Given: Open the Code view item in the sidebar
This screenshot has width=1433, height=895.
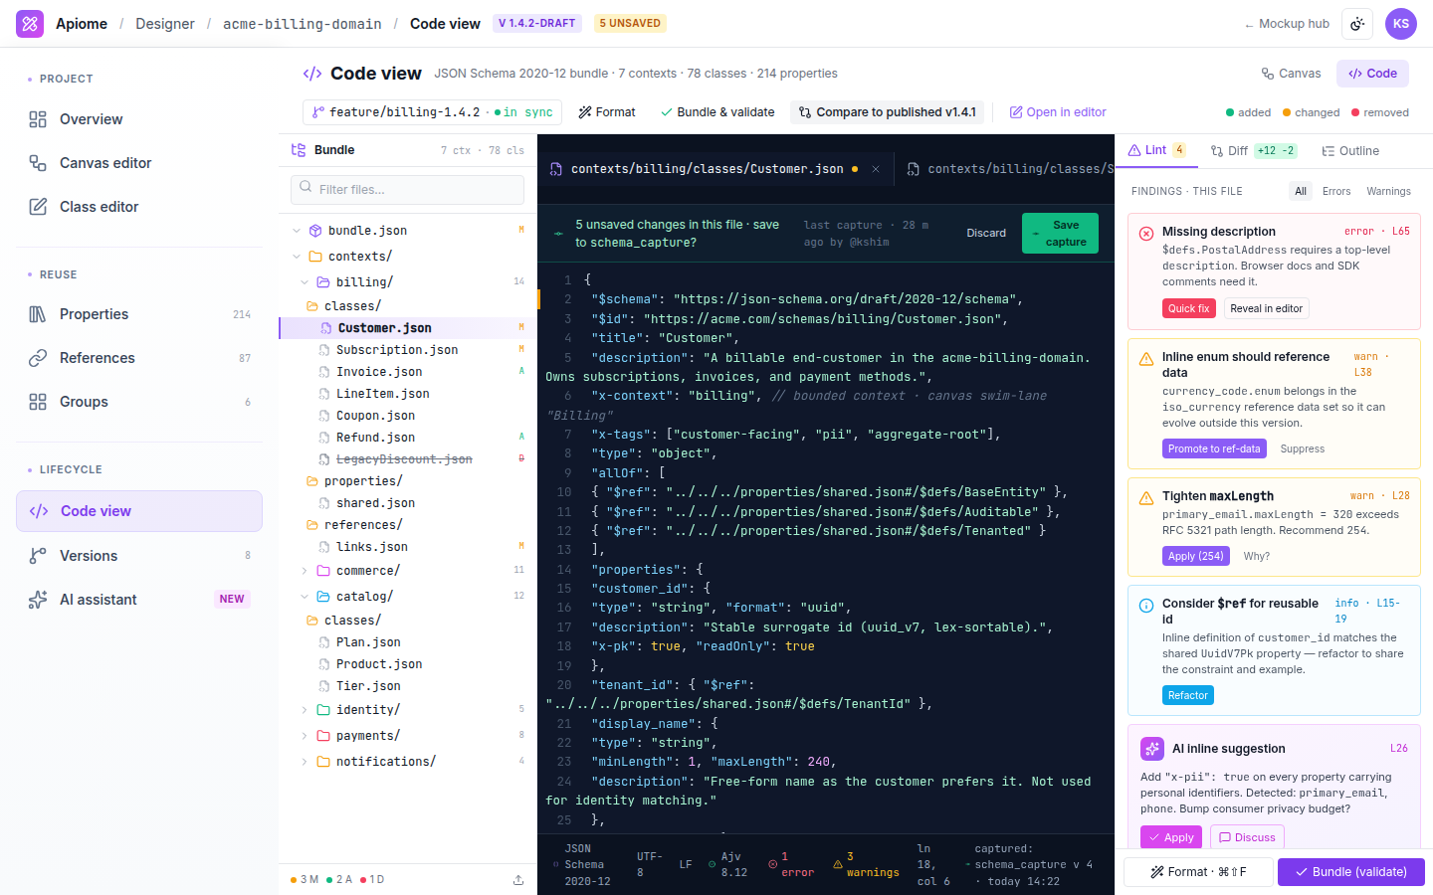Looking at the screenshot, I should coord(139,511).
